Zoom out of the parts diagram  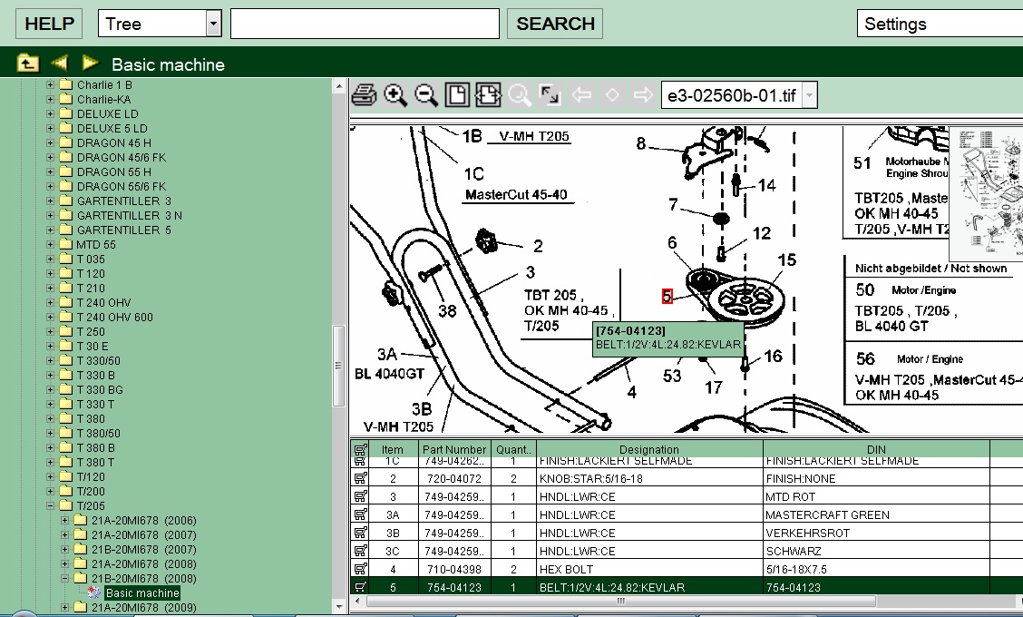(x=426, y=95)
